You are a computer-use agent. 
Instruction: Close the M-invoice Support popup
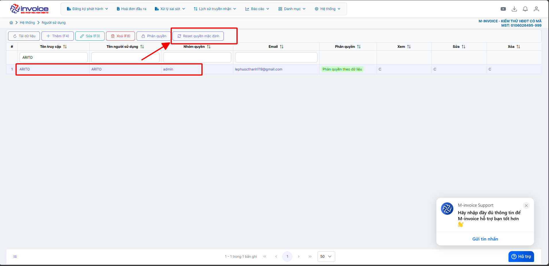tap(526, 206)
